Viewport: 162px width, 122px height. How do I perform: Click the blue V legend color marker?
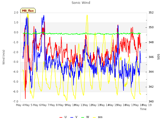click(x=72, y=117)
